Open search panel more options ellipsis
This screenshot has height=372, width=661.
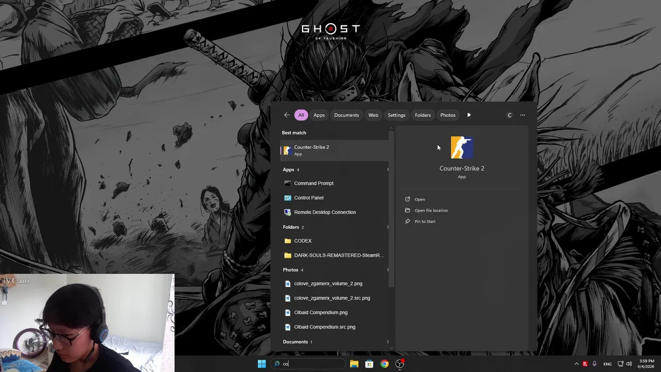pyautogui.click(x=523, y=115)
